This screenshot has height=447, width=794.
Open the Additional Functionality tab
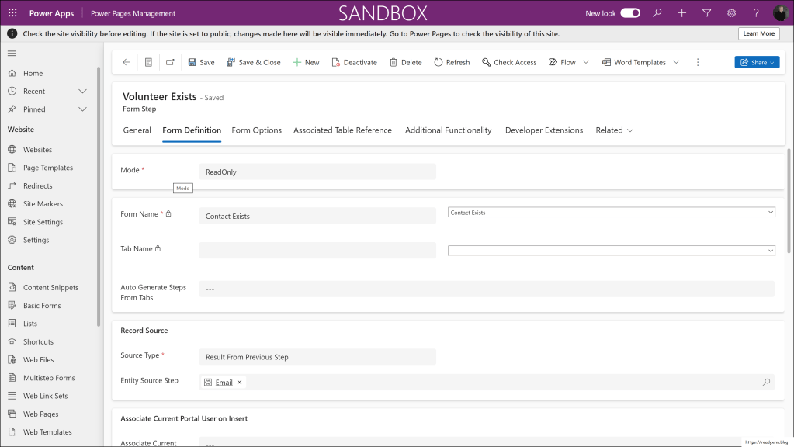coord(448,130)
